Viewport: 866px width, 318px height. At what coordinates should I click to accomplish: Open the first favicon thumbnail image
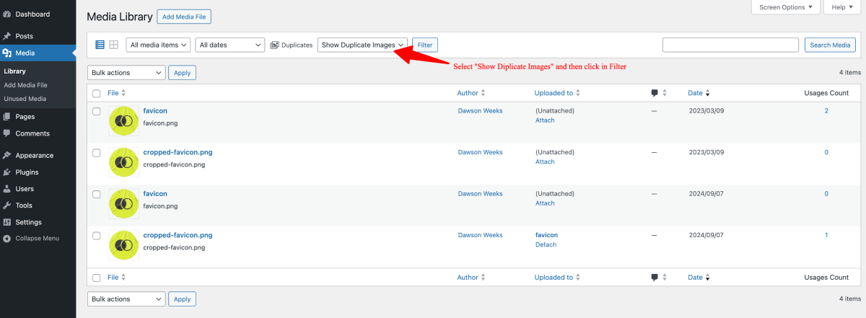click(123, 120)
